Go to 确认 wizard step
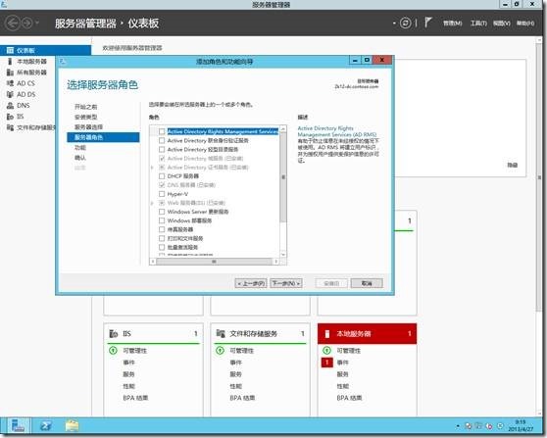This screenshot has height=438, width=547. pos(80,158)
